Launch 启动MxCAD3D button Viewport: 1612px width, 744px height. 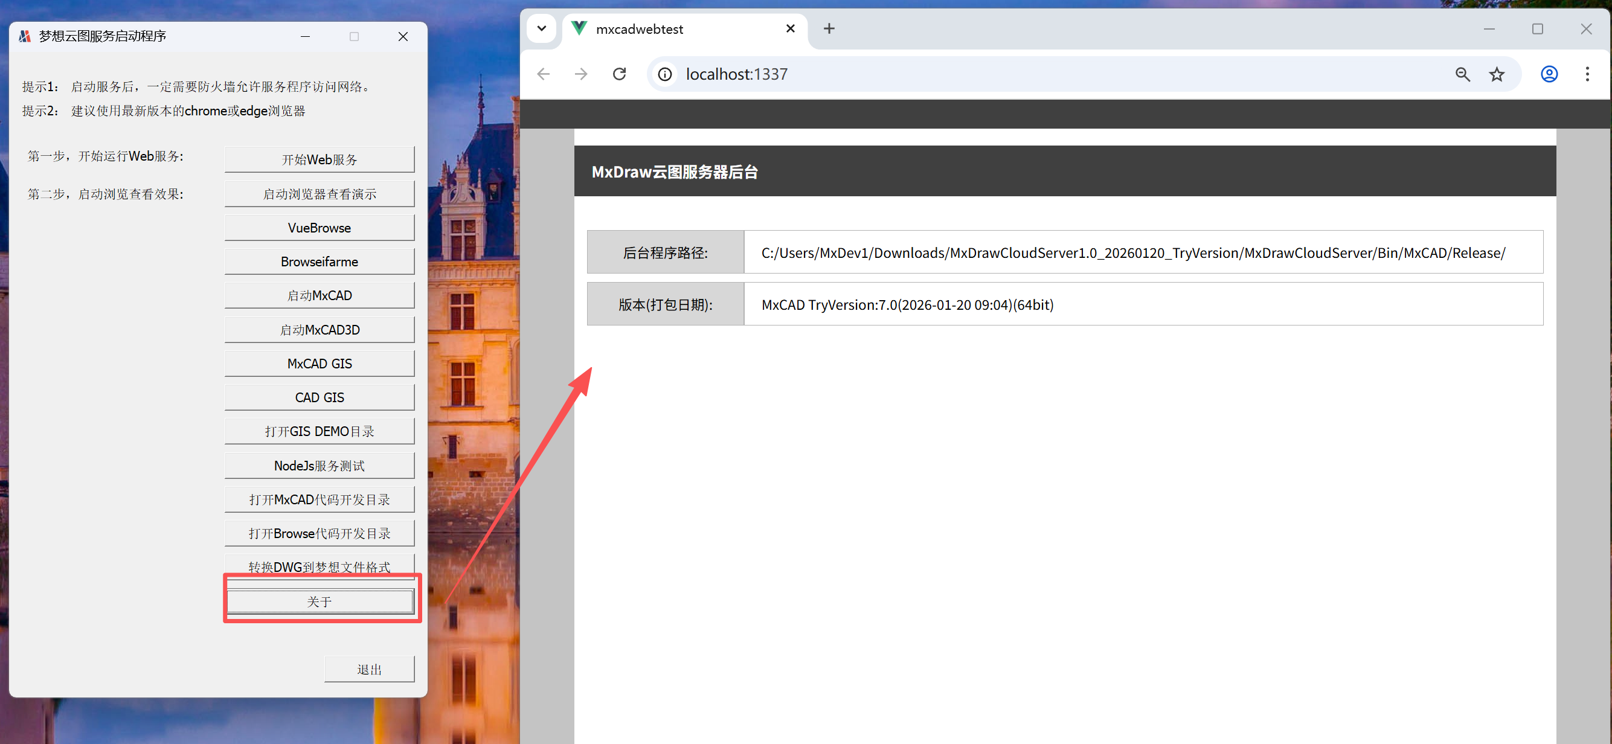coord(319,330)
